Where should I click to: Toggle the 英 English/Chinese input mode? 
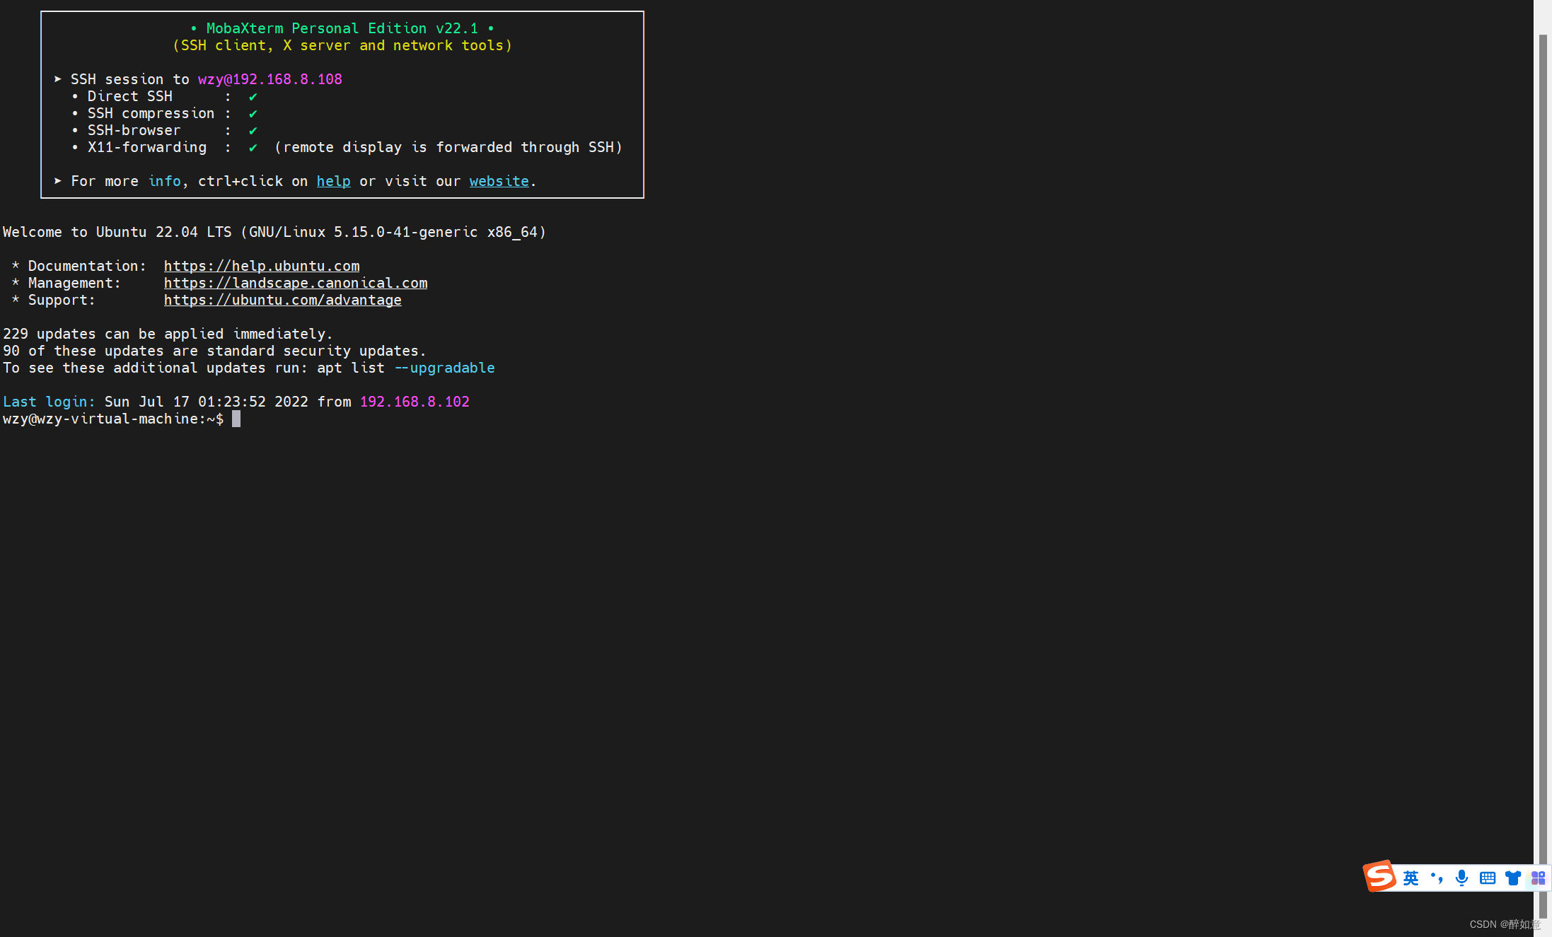pos(1411,878)
